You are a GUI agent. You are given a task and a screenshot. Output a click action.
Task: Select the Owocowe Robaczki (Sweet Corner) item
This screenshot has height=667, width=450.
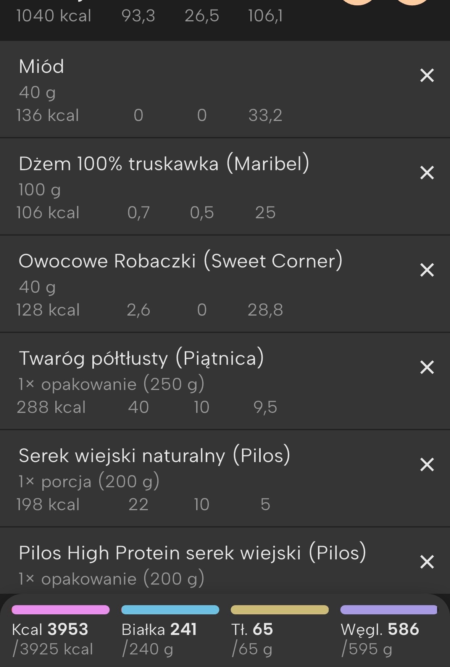[x=180, y=261]
